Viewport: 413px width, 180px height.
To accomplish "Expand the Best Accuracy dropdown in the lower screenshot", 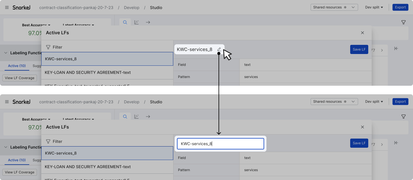I will pos(36,119).
